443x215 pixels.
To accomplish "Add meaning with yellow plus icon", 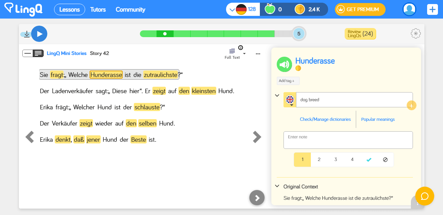I will pyautogui.click(x=411, y=106).
